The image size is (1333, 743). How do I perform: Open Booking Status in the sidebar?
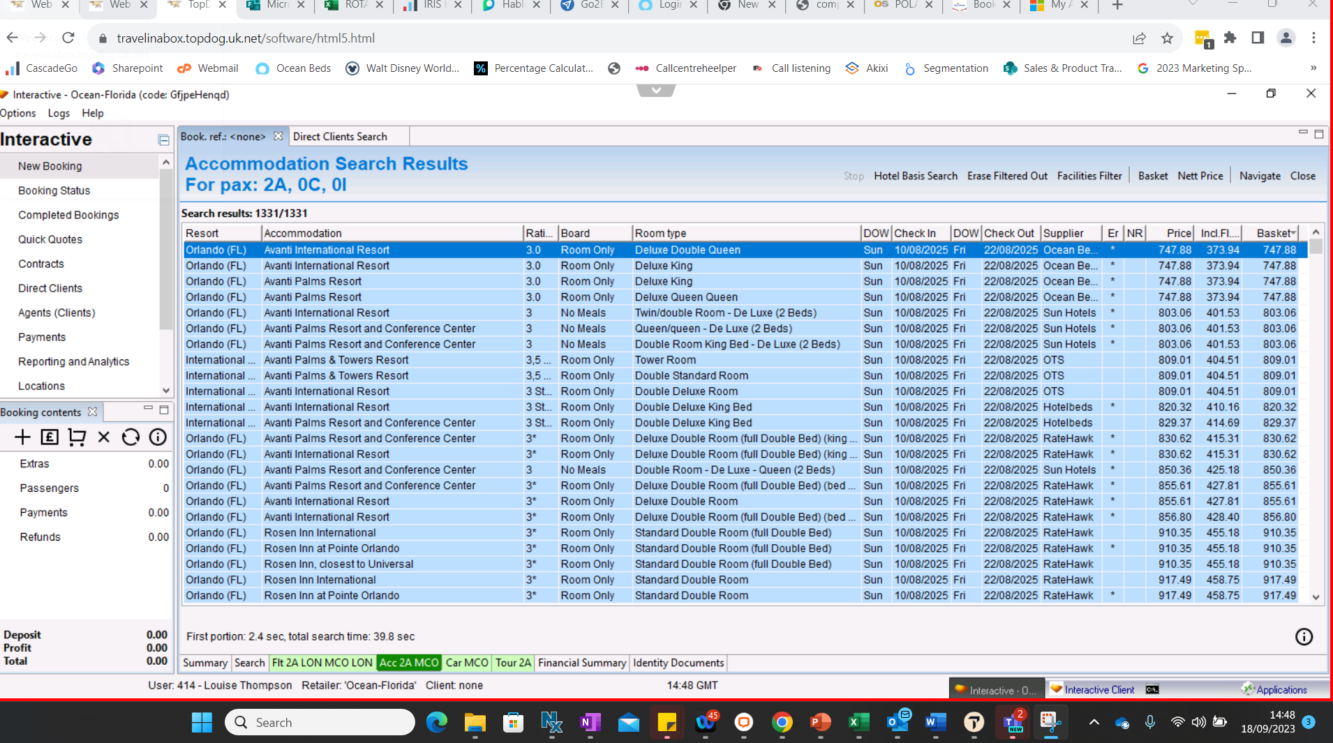54,190
